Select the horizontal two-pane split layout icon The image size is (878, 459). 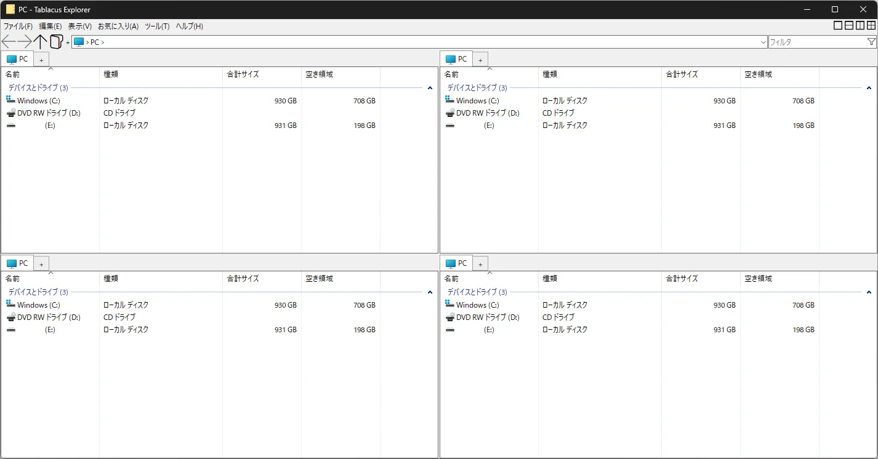point(849,26)
